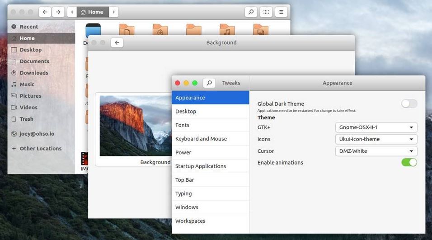The width and height of the screenshot is (432, 240).
Task: Select Fonts in Tweaks sidebar
Action: (x=183, y=125)
